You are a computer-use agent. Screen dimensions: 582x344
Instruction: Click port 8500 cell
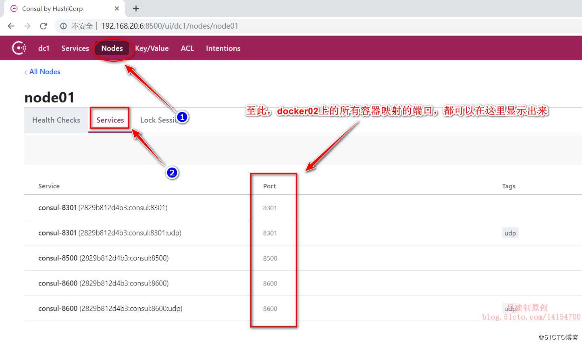[270, 259]
